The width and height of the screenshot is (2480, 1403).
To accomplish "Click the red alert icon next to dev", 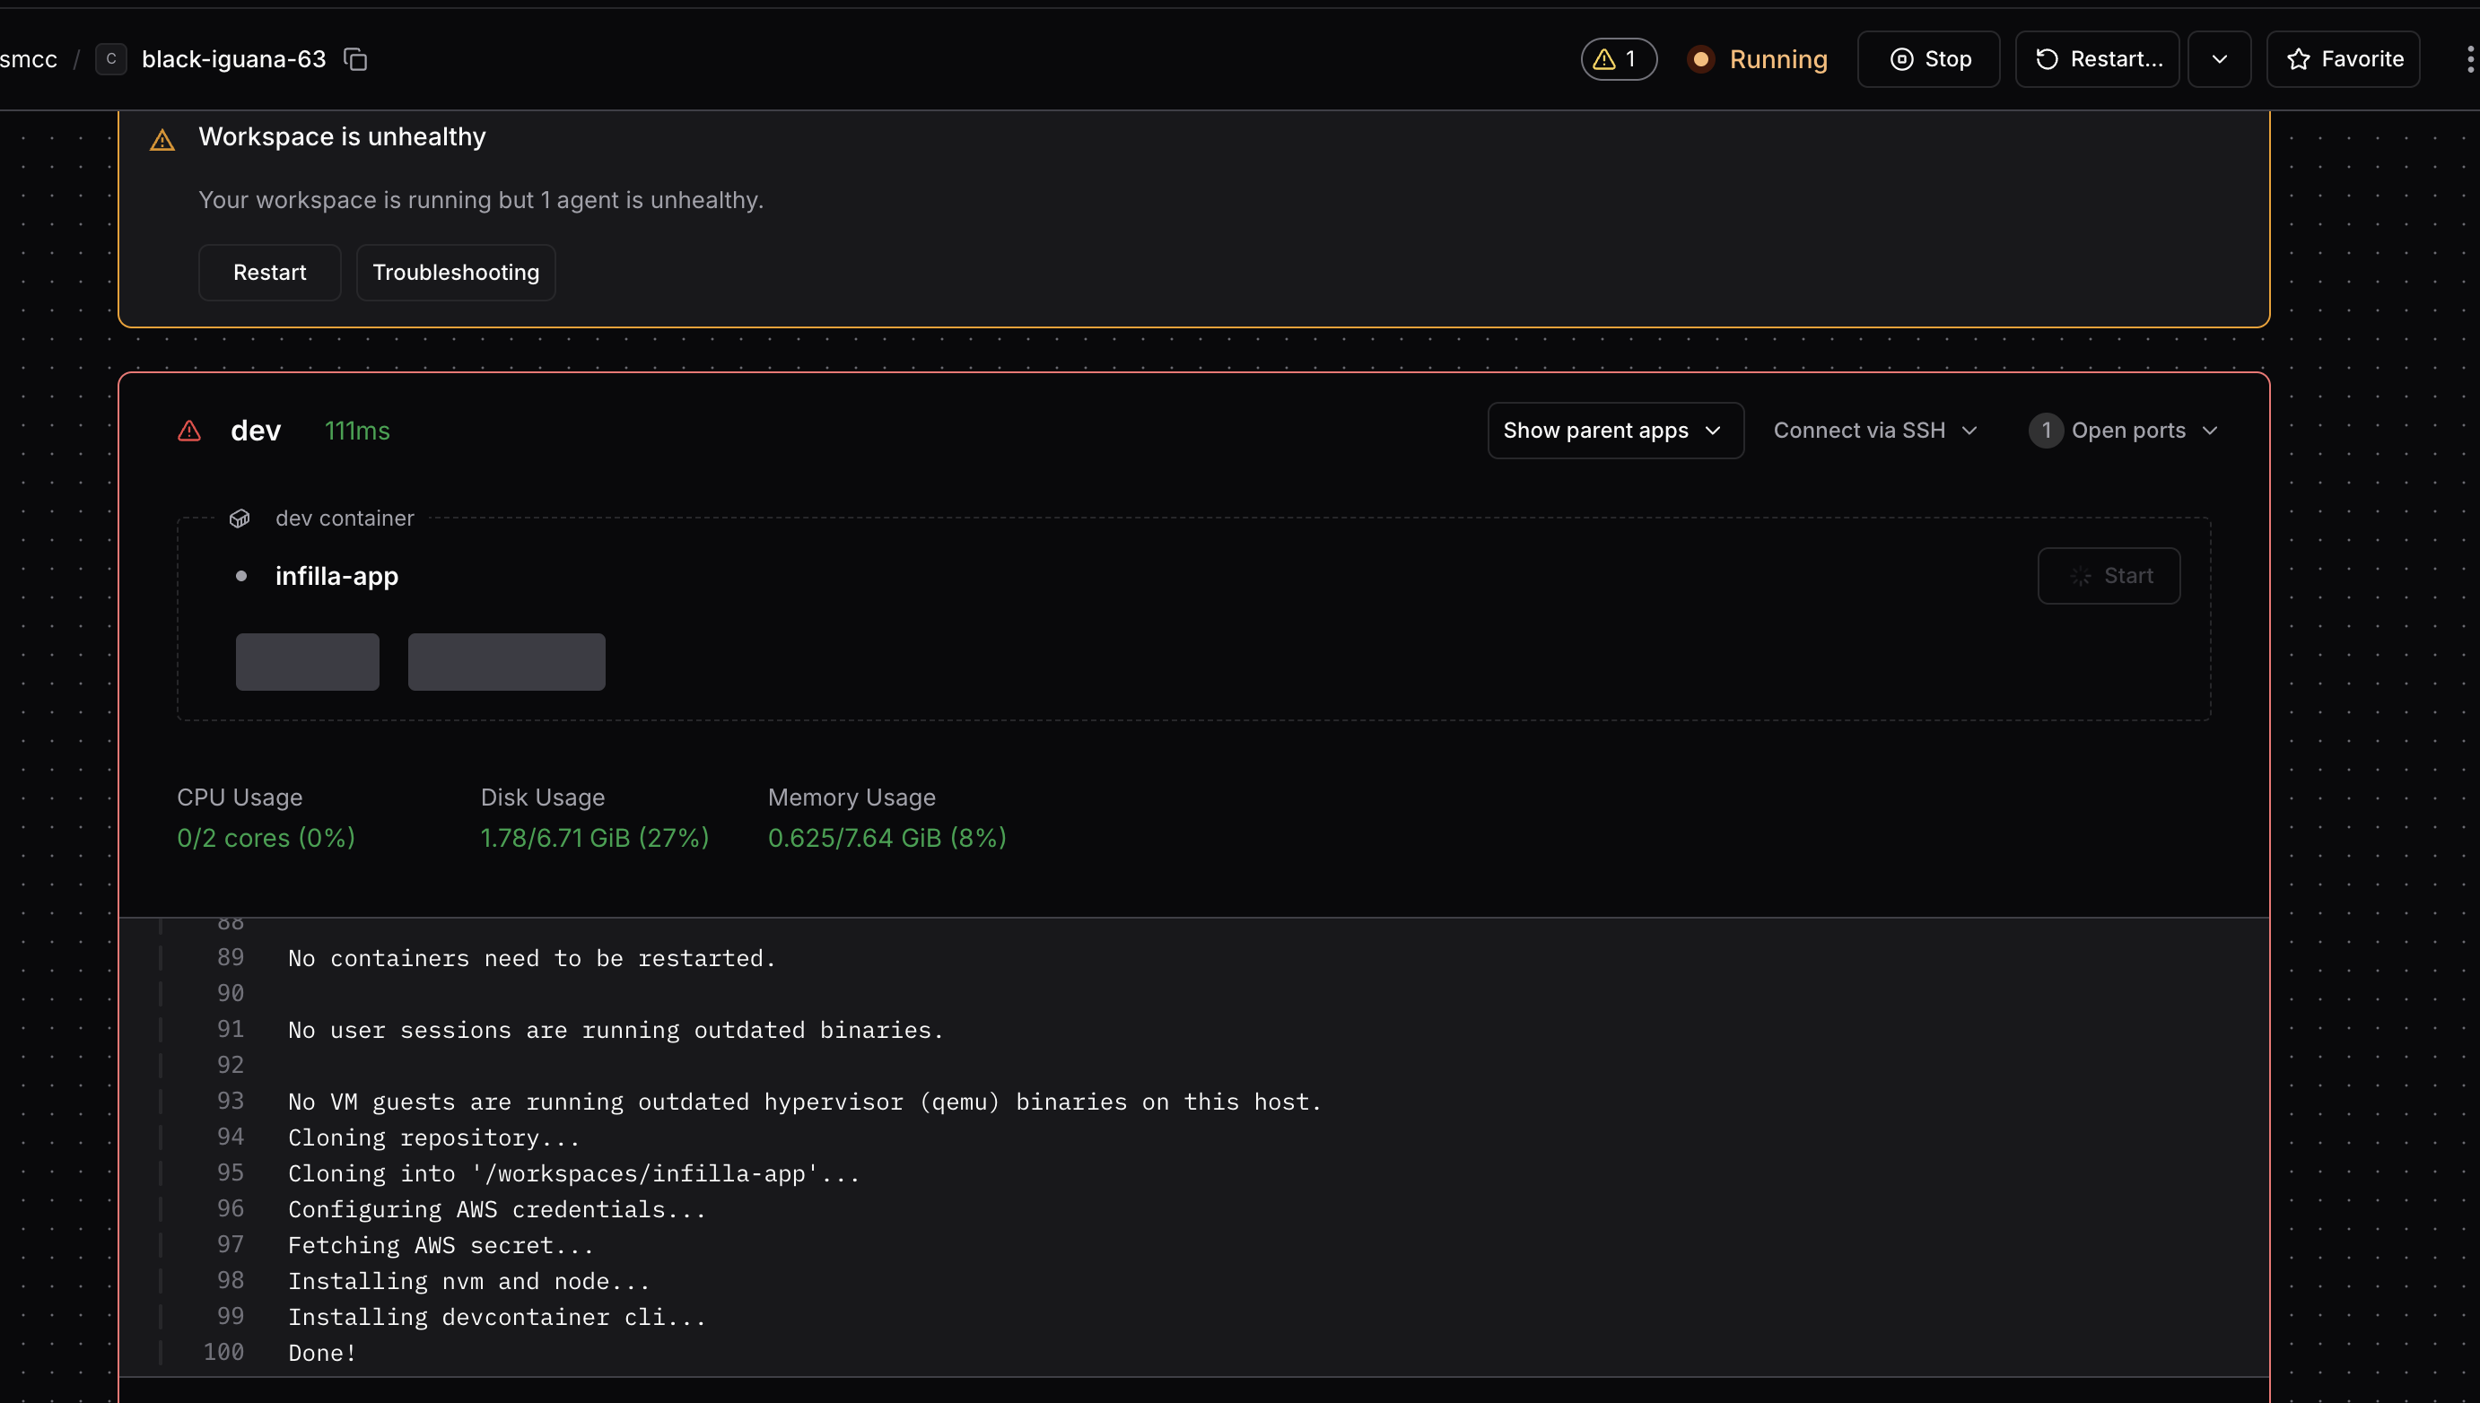I will coord(190,431).
